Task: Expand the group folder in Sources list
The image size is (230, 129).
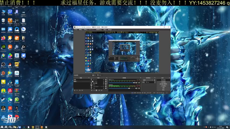Action: 91,81
